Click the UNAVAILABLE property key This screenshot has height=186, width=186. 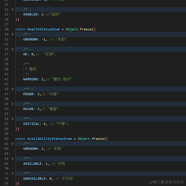(34, 179)
